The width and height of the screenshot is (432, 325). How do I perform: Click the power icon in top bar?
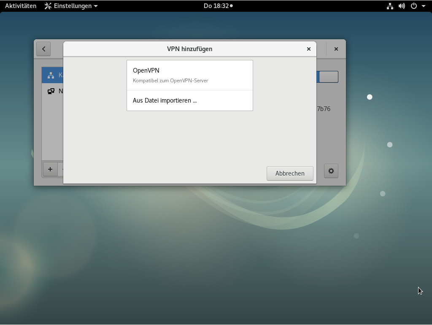pyautogui.click(x=414, y=6)
